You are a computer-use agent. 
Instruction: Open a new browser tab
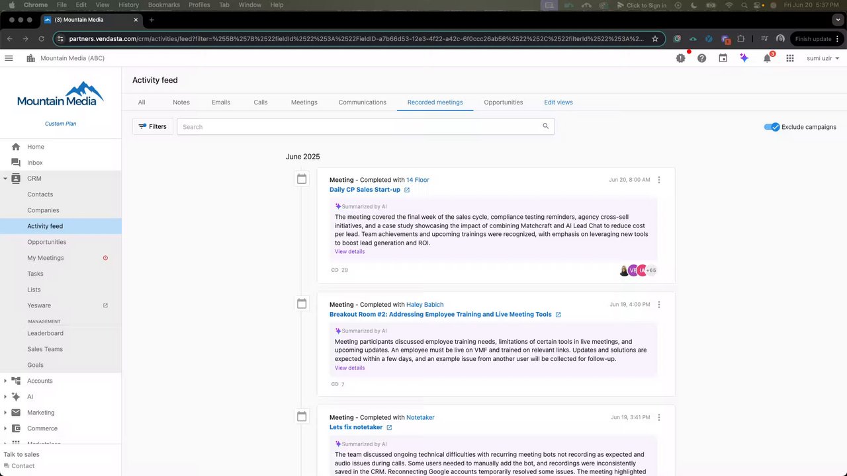(x=152, y=20)
